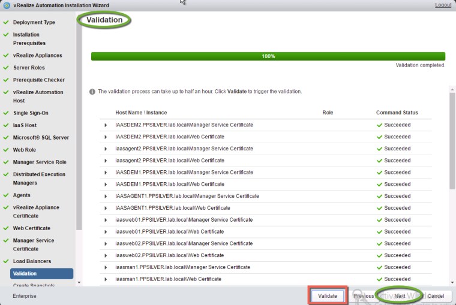The image size is (456, 305).
Task: Go to Manager Service Role step
Action: tap(40, 162)
